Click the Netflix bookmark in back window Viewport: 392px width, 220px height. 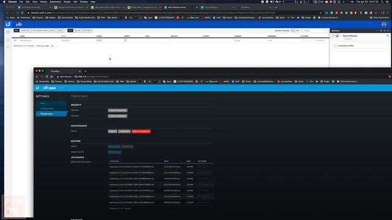point(206,18)
